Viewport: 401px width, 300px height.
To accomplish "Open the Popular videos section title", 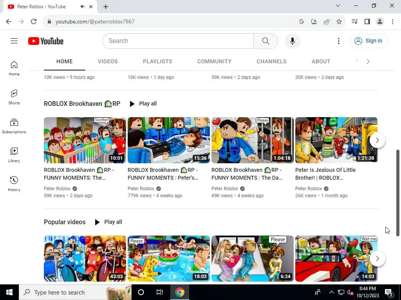I will pos(65,222).
